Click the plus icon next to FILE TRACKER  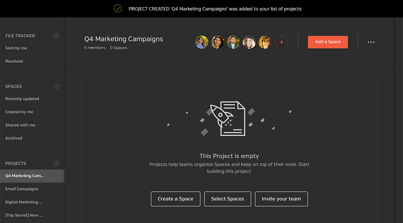point(56,36)
